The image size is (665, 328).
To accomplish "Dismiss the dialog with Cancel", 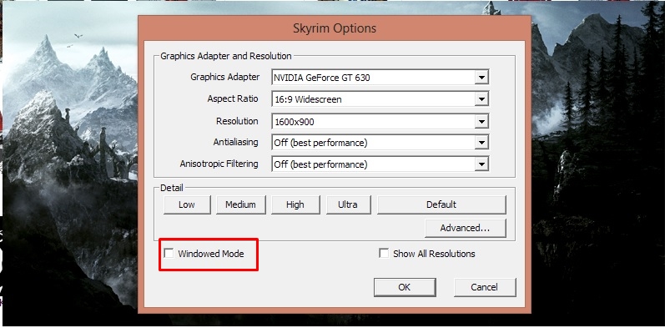I will [484, 287].
